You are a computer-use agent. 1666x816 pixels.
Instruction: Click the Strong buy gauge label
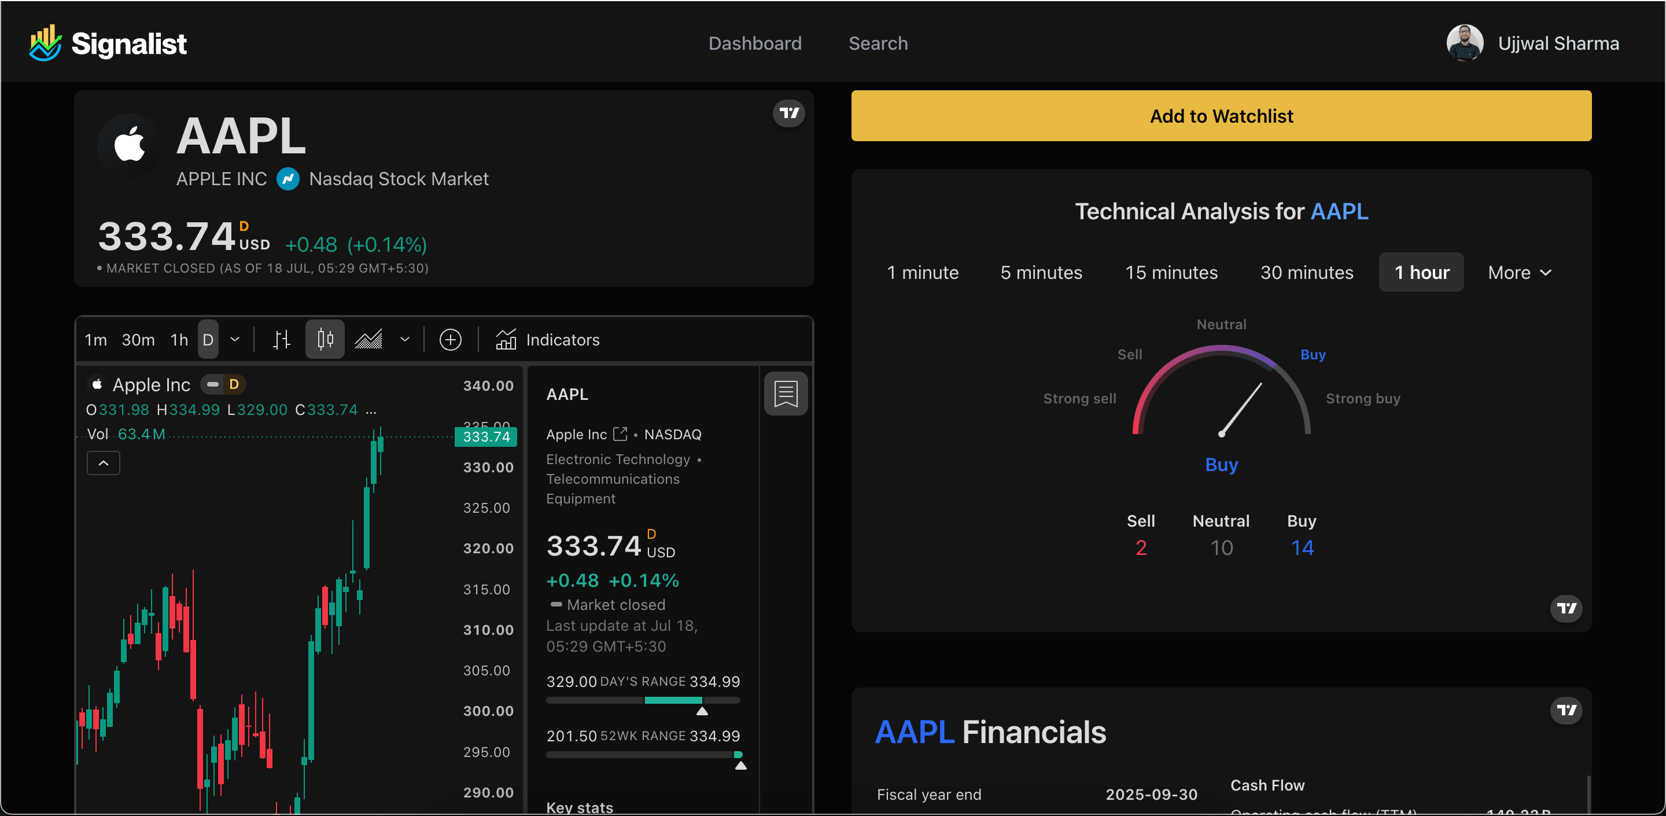(1363, 399)
